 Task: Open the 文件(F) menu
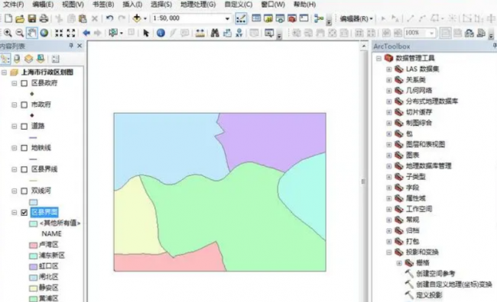click(13, 5)
